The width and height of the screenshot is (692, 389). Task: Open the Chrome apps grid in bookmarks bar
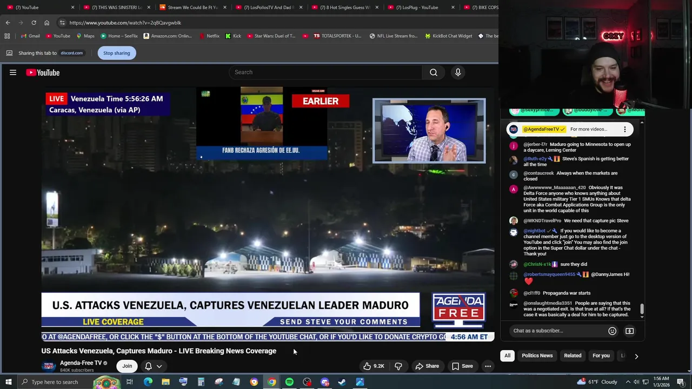7,36
